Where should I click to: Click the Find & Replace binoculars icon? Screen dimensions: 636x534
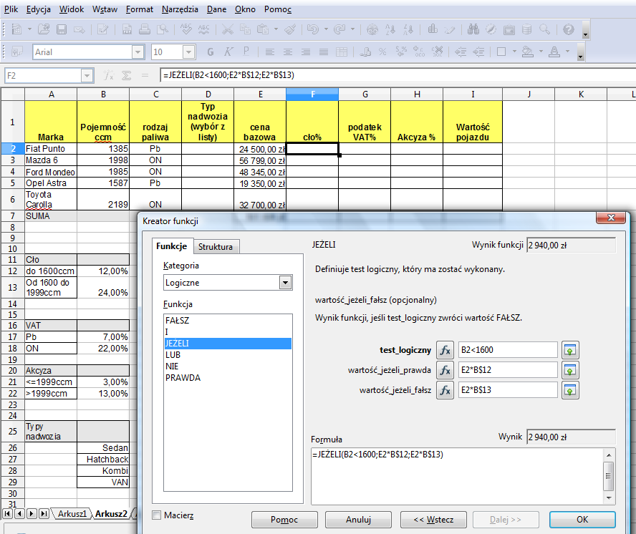click(x=473, y=29)
